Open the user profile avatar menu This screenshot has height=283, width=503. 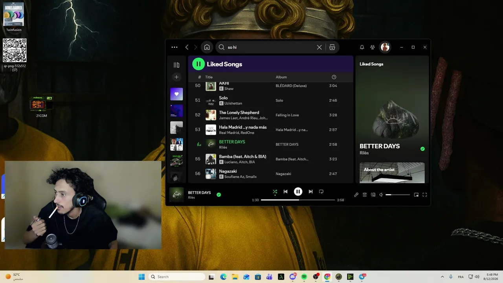click(x=385, y=47)
